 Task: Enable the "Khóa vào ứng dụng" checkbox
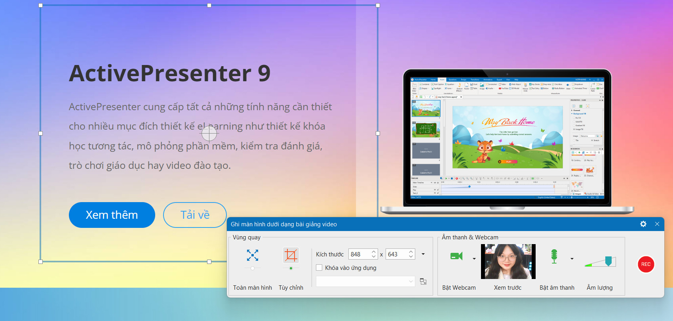point(319,268)
